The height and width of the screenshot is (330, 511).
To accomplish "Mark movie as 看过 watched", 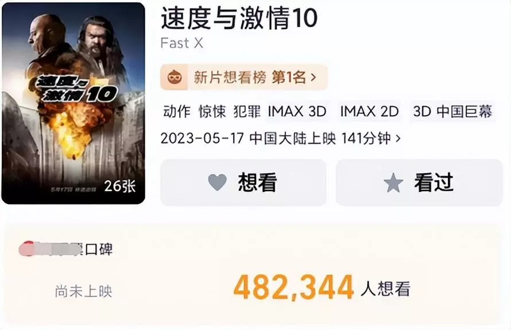I will point(420,182).
